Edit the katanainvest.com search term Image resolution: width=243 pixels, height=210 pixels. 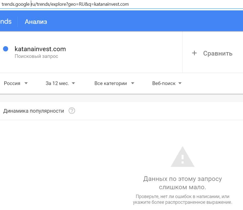pos(40,49)
